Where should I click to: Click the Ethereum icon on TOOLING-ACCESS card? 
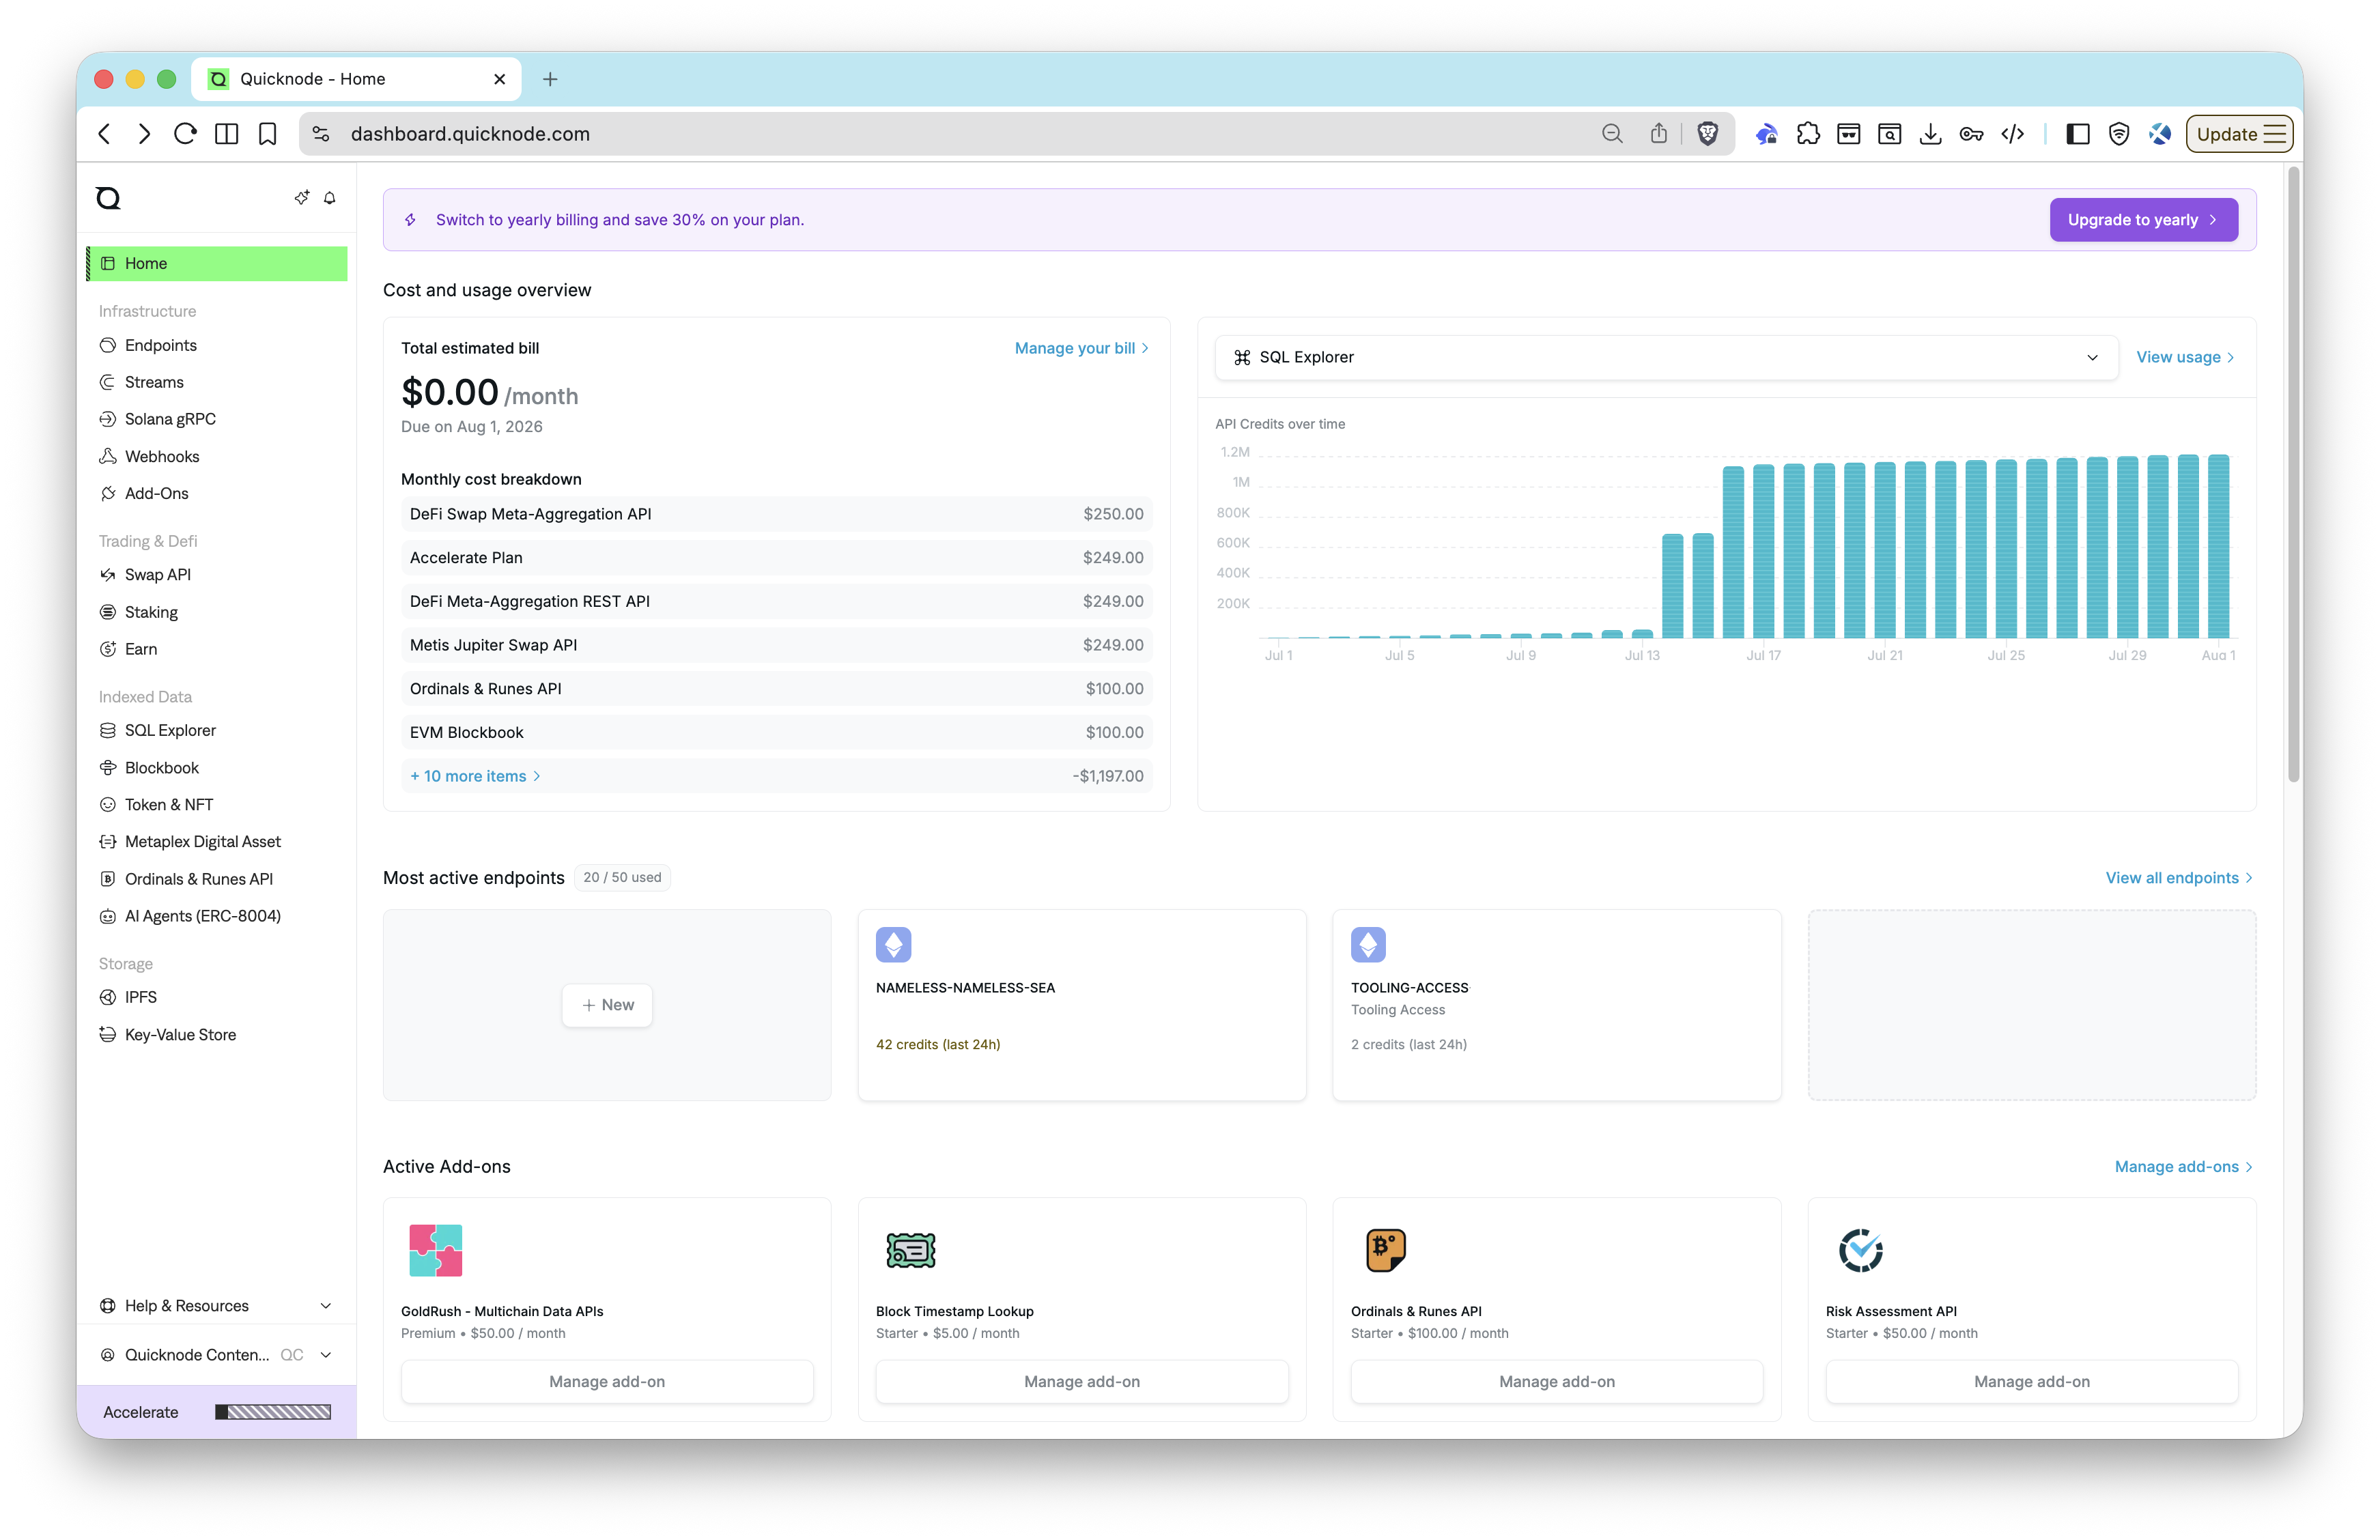[1368, 944]
